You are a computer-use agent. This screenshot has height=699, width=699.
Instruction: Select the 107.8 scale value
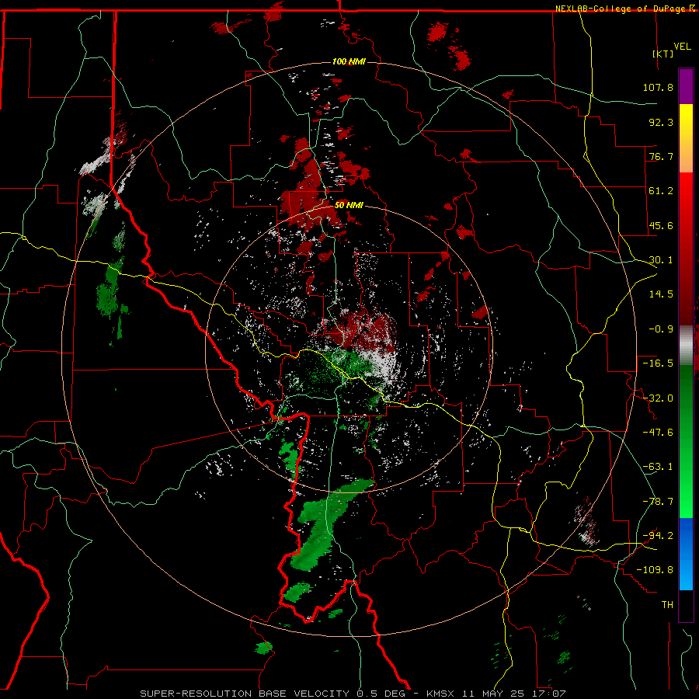pos(658,87)
